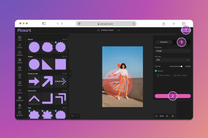This screenshot has width=208, height=138.
Task: Click the zoom in magnifier icon
Action: tap(167, 116)
